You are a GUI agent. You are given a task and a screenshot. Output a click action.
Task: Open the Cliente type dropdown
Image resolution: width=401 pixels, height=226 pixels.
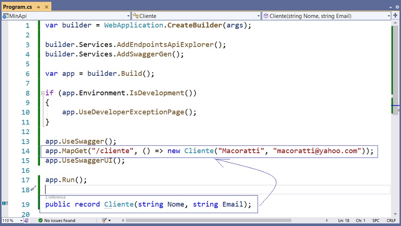(x=196, y=16)
